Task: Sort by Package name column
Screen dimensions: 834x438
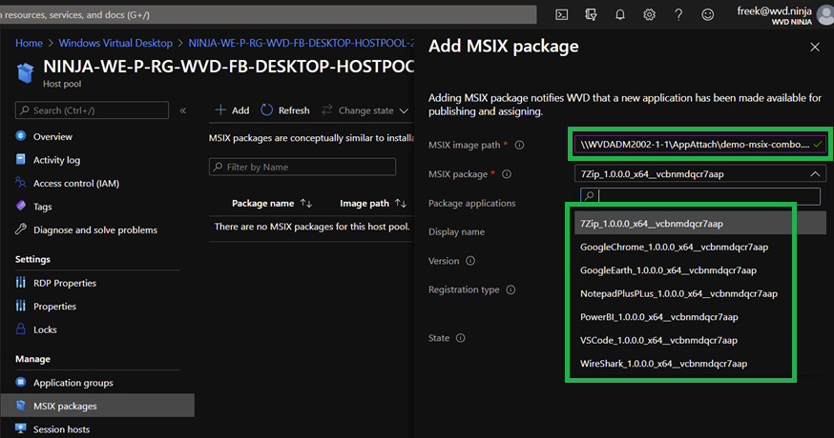Action: (x=272, y=204)
